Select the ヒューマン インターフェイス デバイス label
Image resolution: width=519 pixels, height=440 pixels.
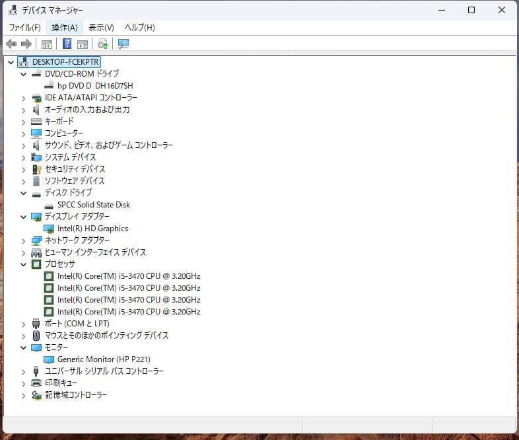point(95,252)
